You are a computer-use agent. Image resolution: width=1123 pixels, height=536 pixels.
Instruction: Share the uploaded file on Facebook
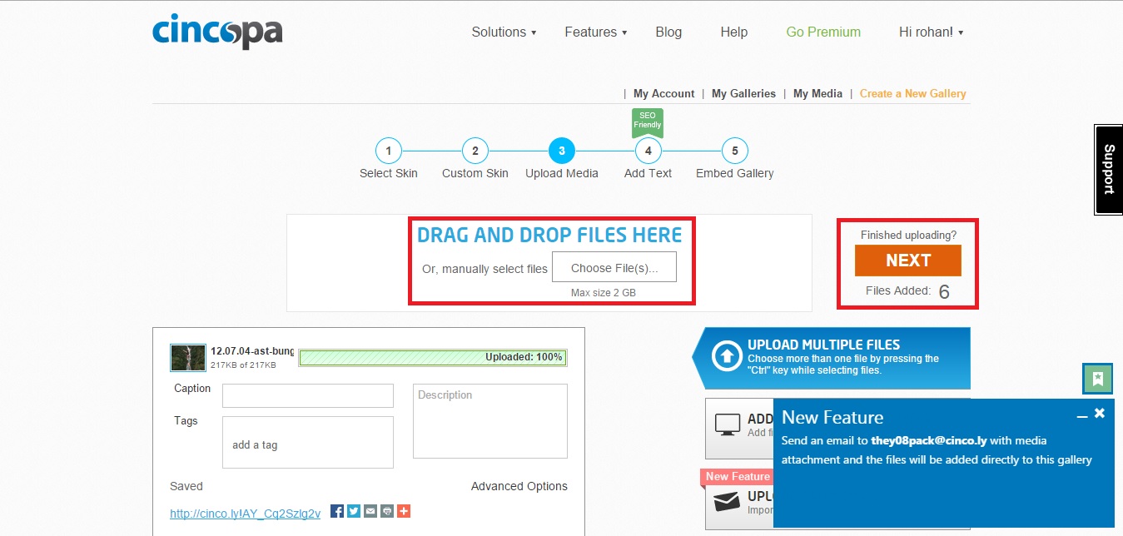point(337,511)
